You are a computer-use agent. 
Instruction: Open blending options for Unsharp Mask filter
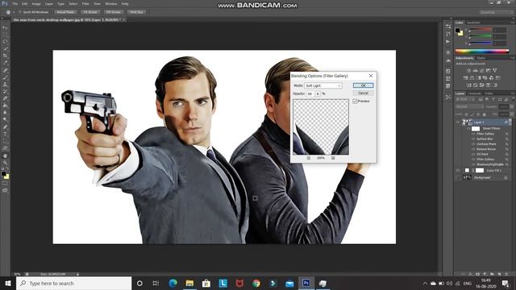pos(507,144)
